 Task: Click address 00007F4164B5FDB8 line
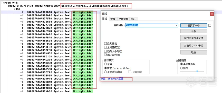pyautogui.click(x=56, y=44)
